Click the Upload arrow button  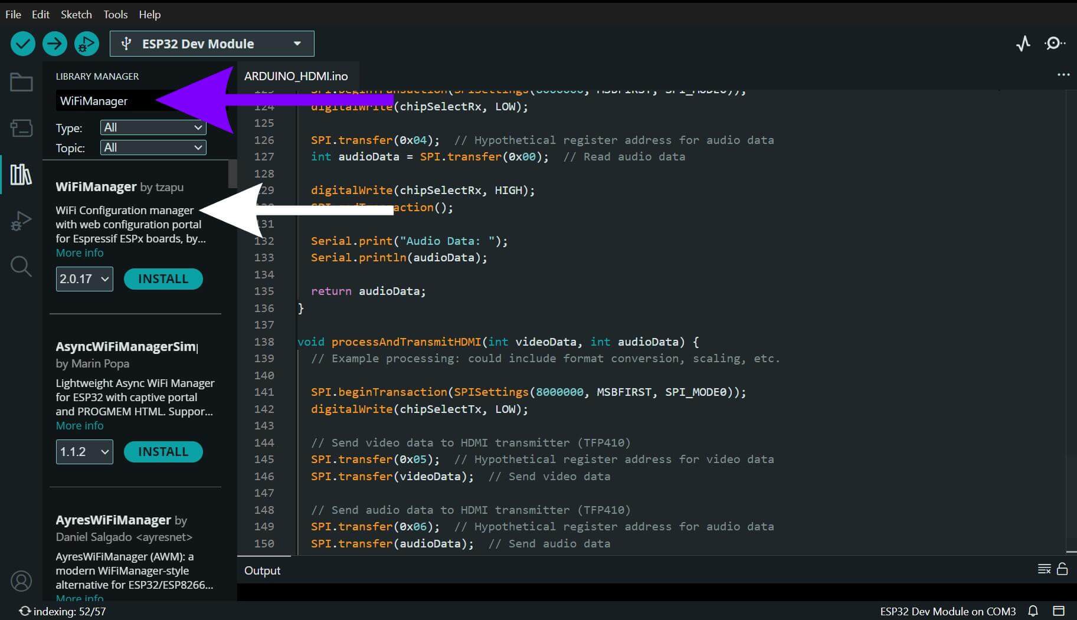coord(55,44)
